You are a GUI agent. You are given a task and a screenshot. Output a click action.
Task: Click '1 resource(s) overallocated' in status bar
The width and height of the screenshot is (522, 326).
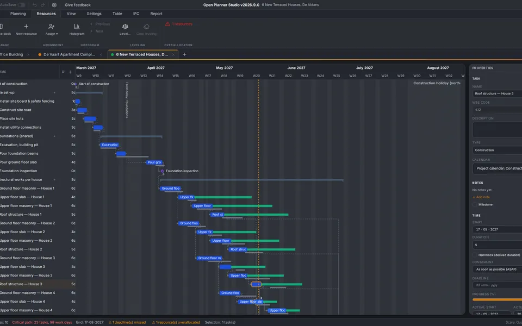[x=176, y=322]
